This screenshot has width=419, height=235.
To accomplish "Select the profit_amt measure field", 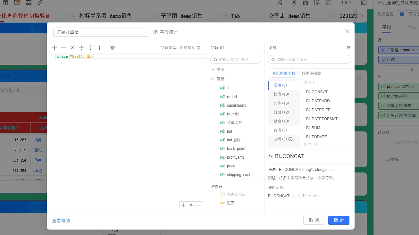I will coord(235,157).
